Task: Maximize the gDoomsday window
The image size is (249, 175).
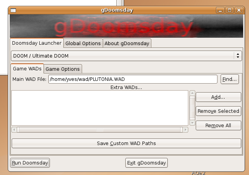Action: point(230,10)
